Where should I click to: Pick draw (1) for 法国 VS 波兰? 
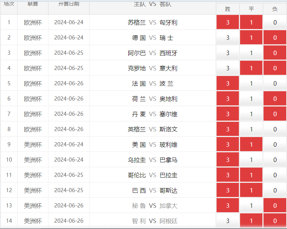click(251, 83)
